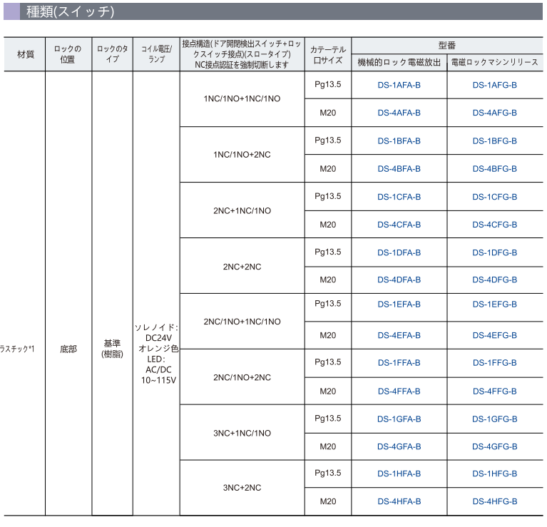The width and height of the screenshot is (547, 527).
Task: Open the DS-1CFA-B product page
Action: pyautogui.click(x=399, y=197)
